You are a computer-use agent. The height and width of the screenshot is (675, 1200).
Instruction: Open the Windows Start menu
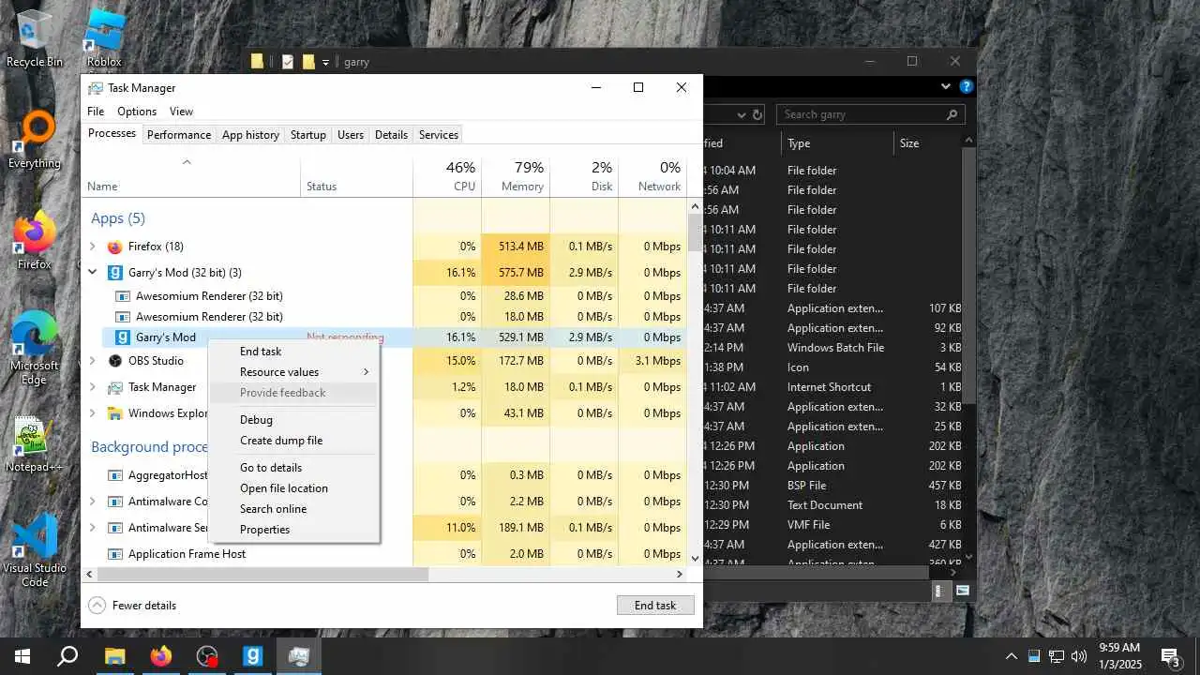point(22,656)
